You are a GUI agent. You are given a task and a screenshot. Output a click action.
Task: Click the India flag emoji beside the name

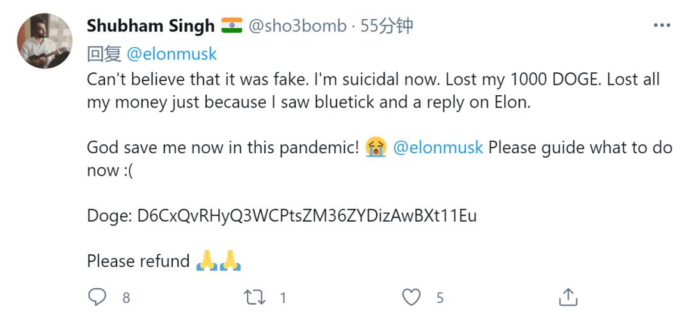[x=231, y=26]
